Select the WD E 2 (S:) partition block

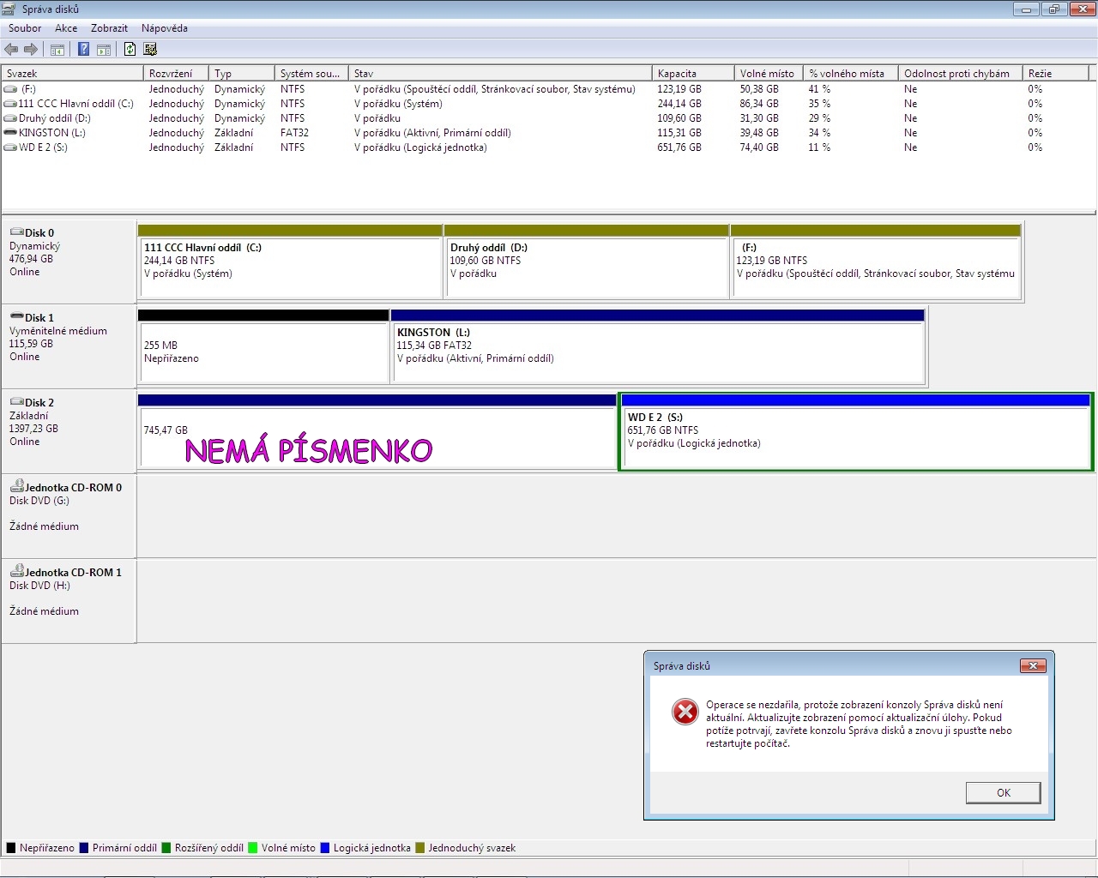point(855,437)
